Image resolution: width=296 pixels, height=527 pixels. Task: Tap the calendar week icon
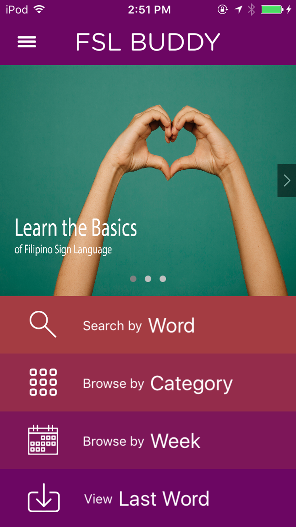(43, 440)
